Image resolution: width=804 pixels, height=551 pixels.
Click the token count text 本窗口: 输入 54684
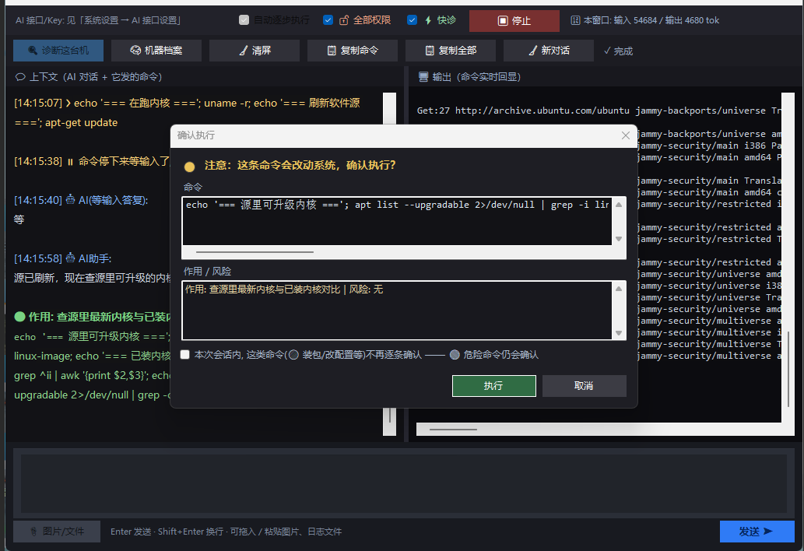pos(645,20)
